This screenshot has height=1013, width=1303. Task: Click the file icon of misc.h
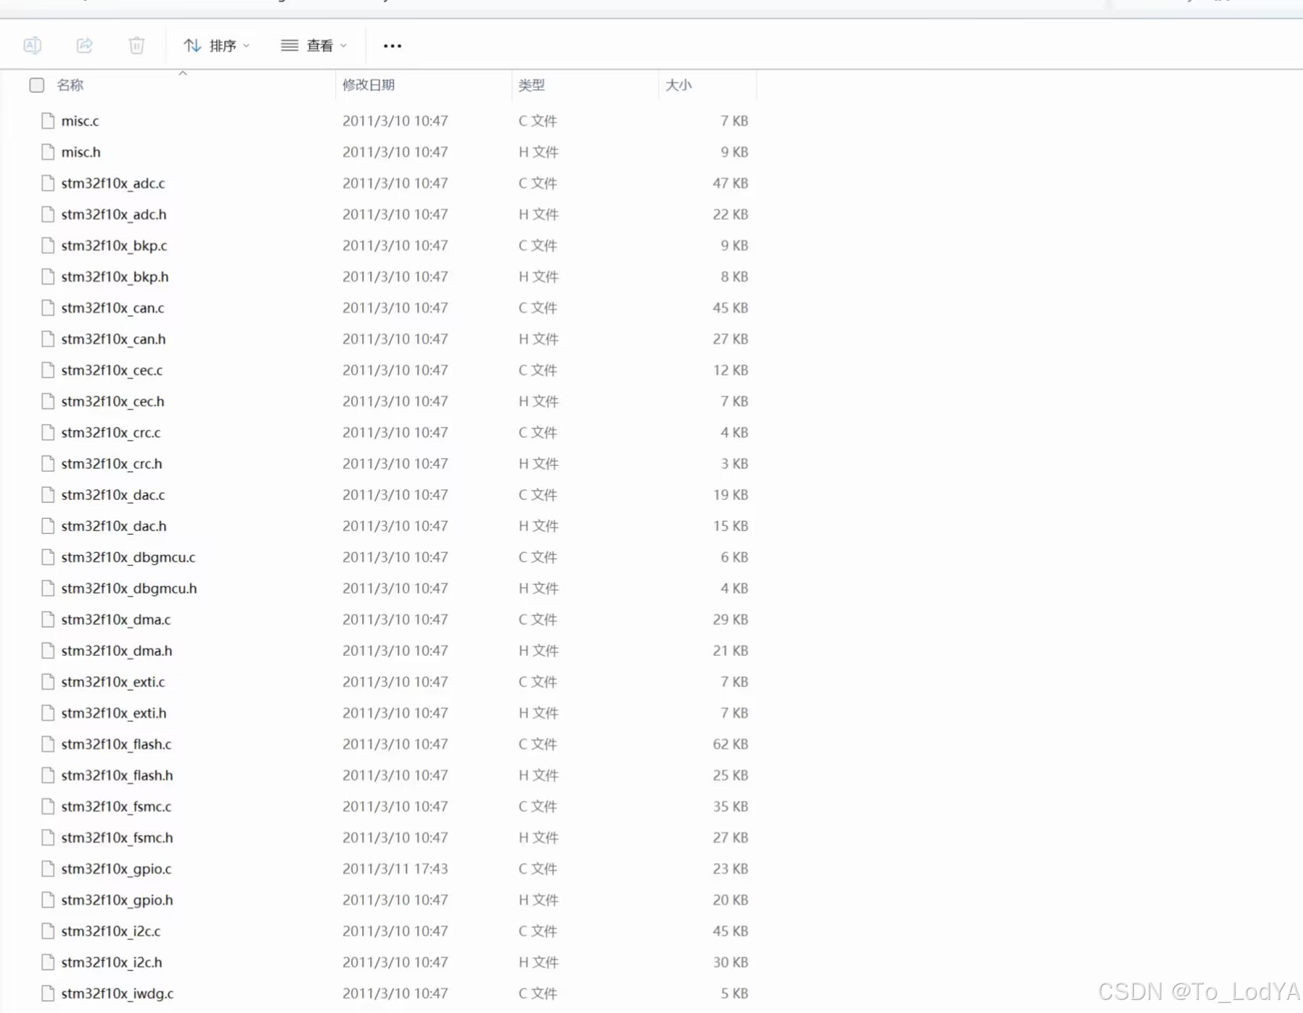[x=48, y=152]
